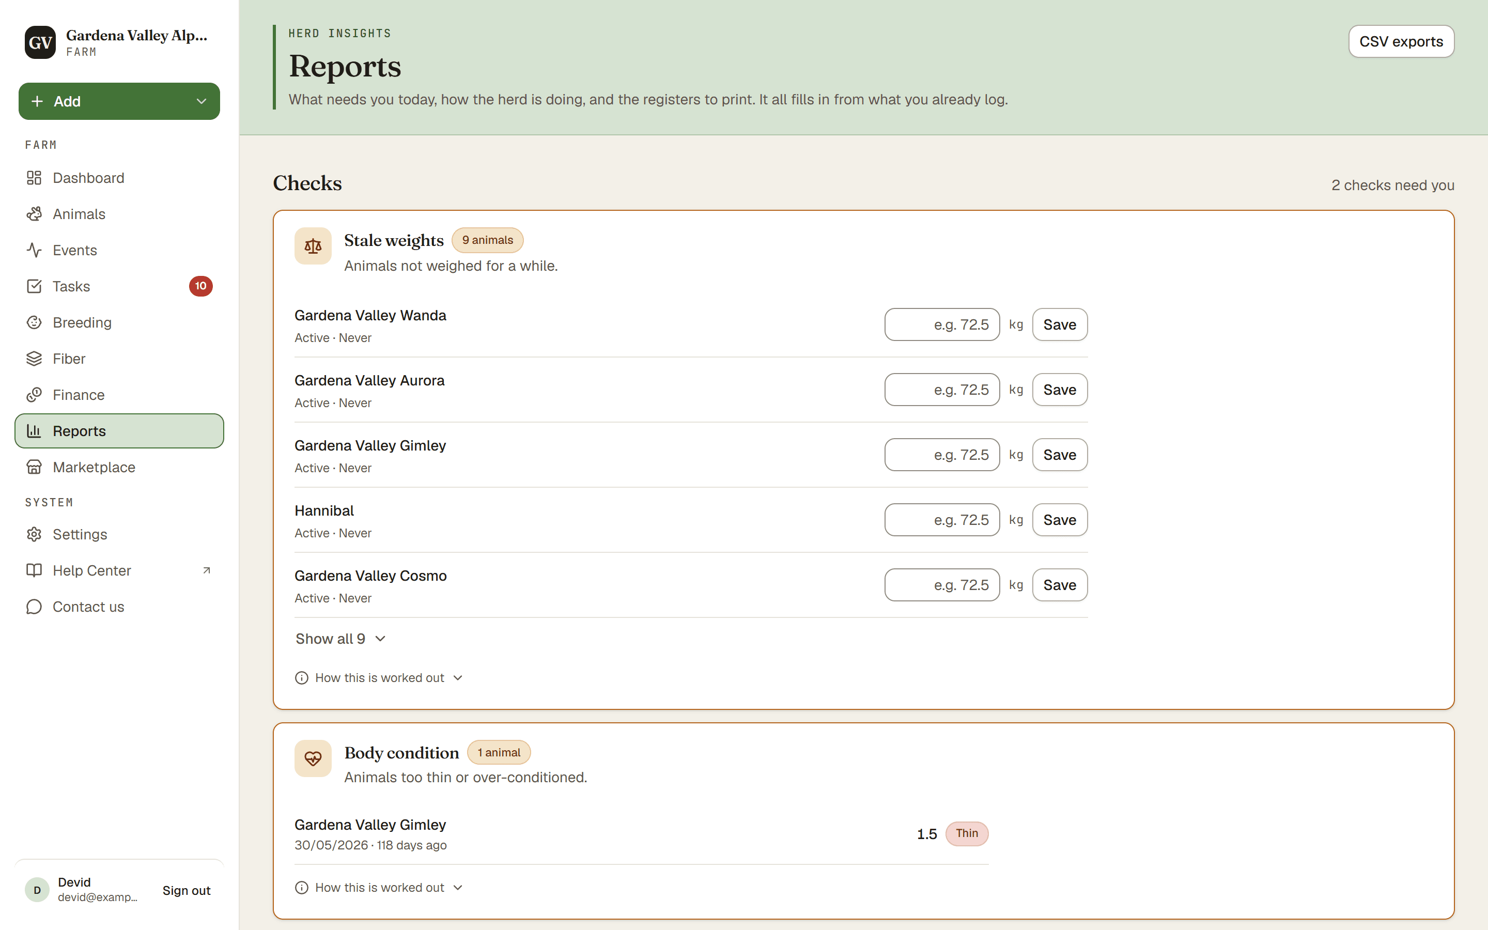Click the 2 checks need you text

(x=1393, y=185)
